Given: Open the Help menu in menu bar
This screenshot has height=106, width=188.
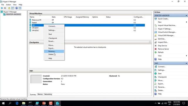Looking at the screenshot, I should pyautogui.click(x=20, y=5).
